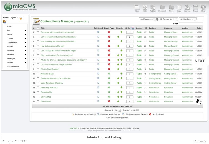This screenshot has width=209, height=144.
Task: Click the Trash toolbar icon
Action: (195, 9)
